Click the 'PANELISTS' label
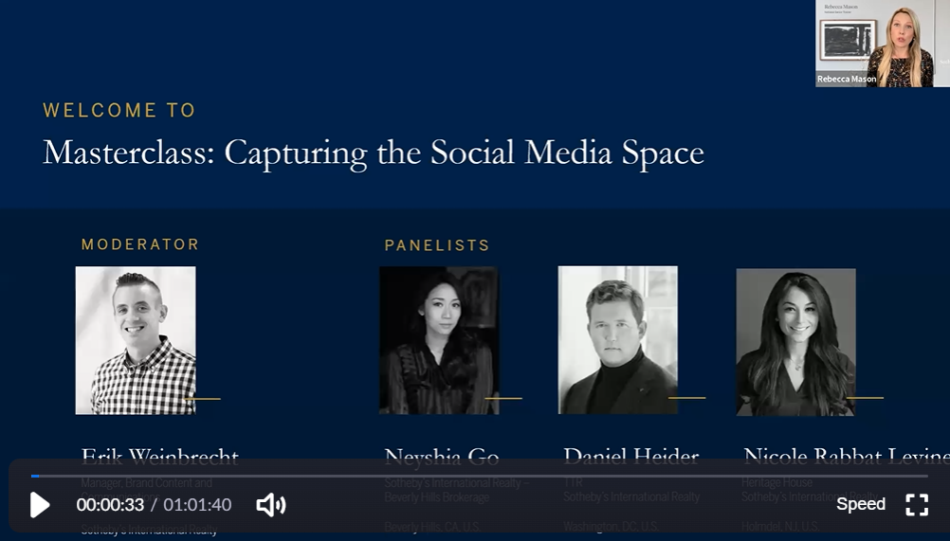Screen dimensions: 950x541 point(437,245)
